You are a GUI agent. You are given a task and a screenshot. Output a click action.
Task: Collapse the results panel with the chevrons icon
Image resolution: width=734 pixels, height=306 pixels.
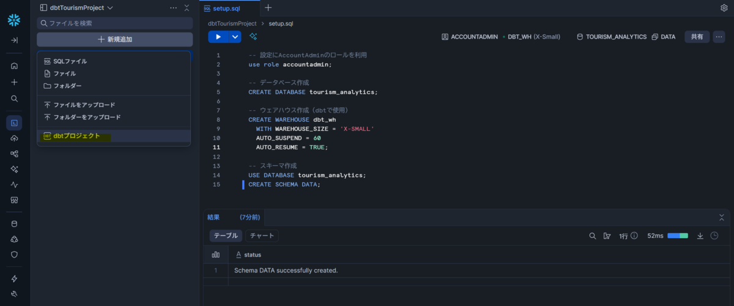[x=722, y=217]
